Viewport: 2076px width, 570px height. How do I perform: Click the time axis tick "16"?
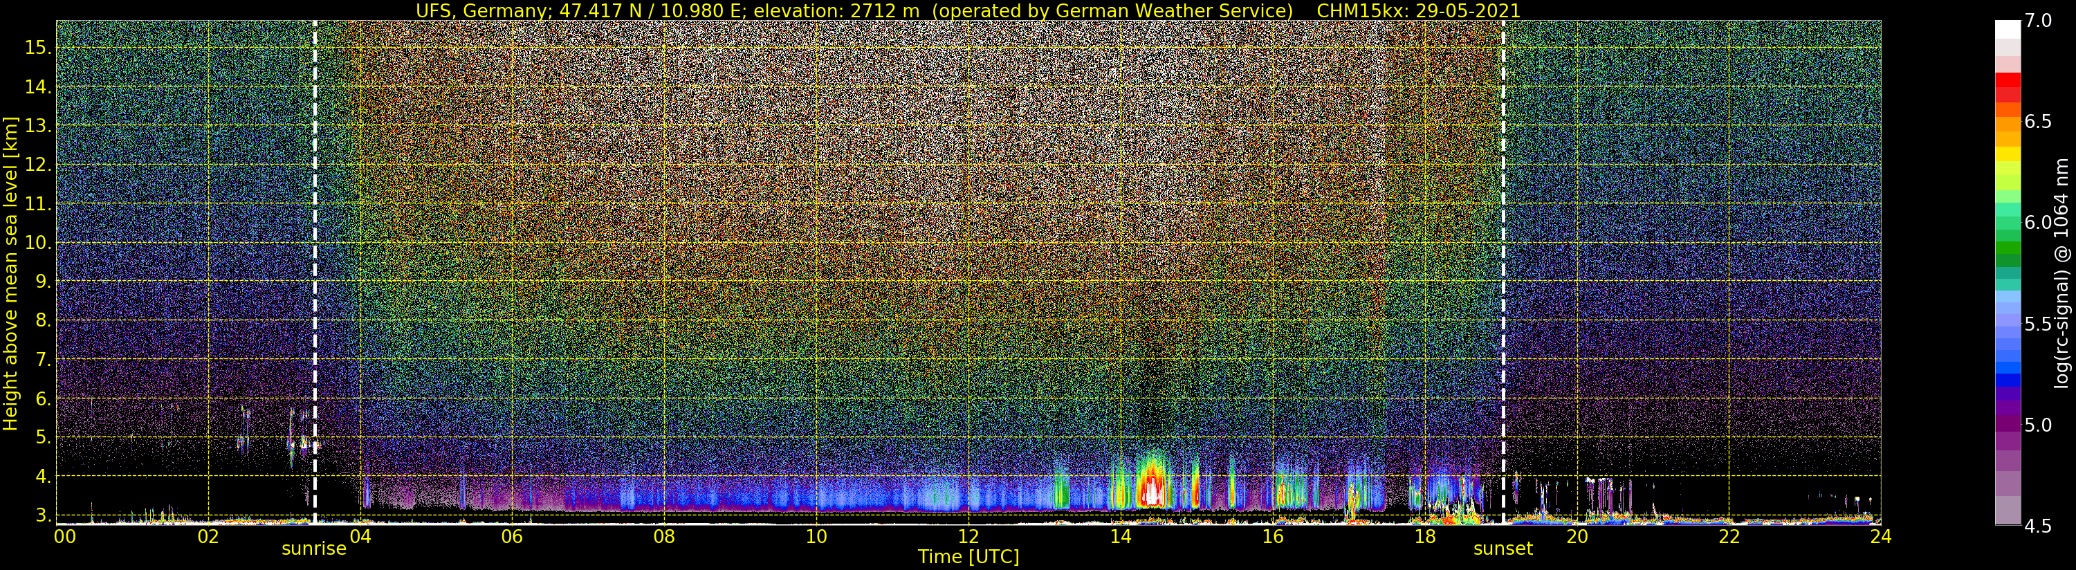pos(1271,536)
